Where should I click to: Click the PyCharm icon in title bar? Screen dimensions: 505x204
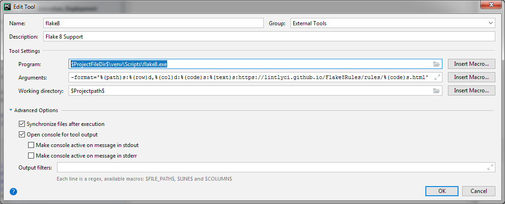coord(7,6)
